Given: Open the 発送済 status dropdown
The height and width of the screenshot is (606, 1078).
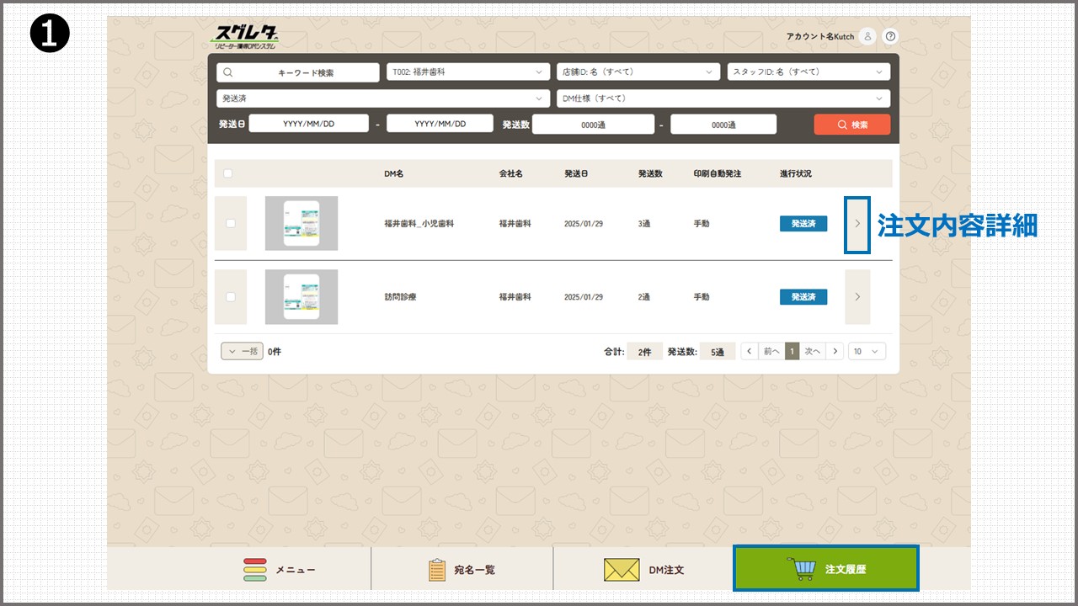Looking at the screenshot, I should tap(383, 98).
